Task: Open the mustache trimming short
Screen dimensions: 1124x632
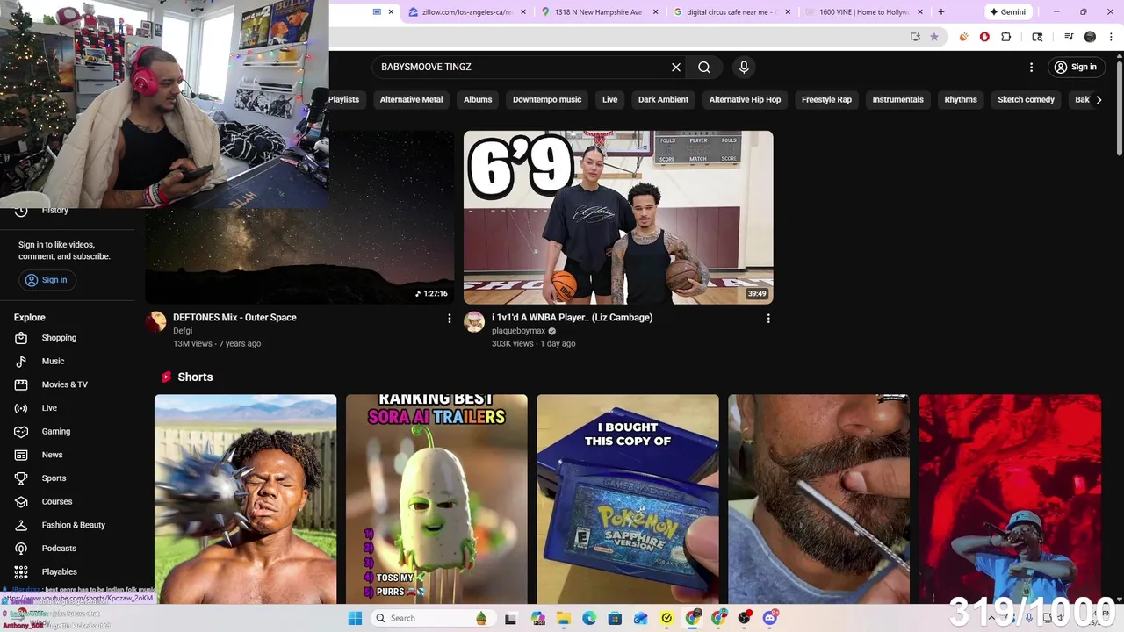Action: [x=818, y=499]
